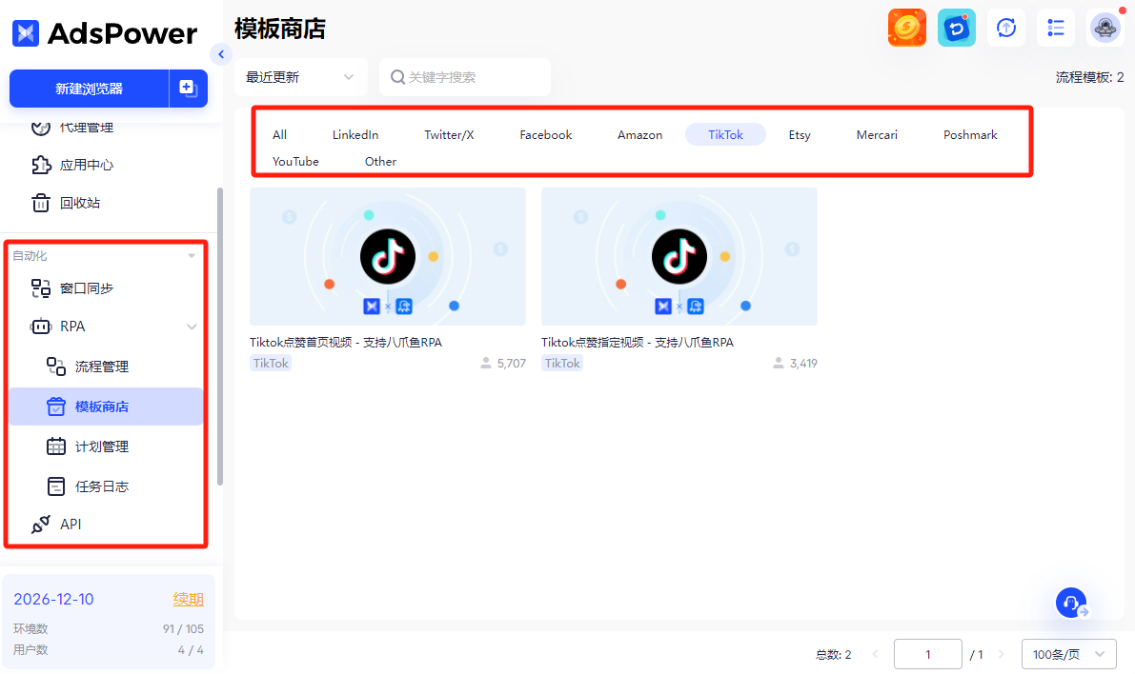The image size is (1135, 674).
Task: Open the Tiktok点赞指定视频 template title
Action: click(638, 342)
